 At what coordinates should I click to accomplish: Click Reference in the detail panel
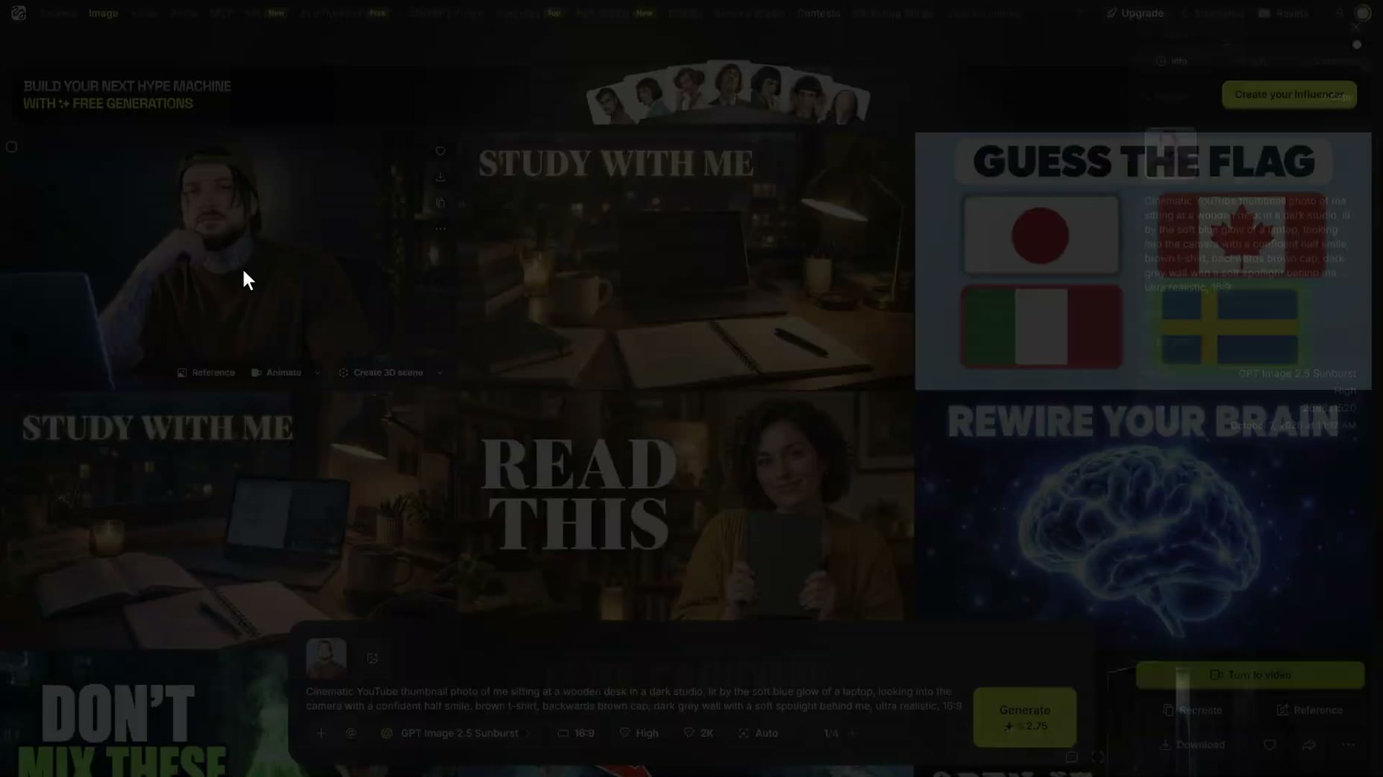[x=1310, y=710]
